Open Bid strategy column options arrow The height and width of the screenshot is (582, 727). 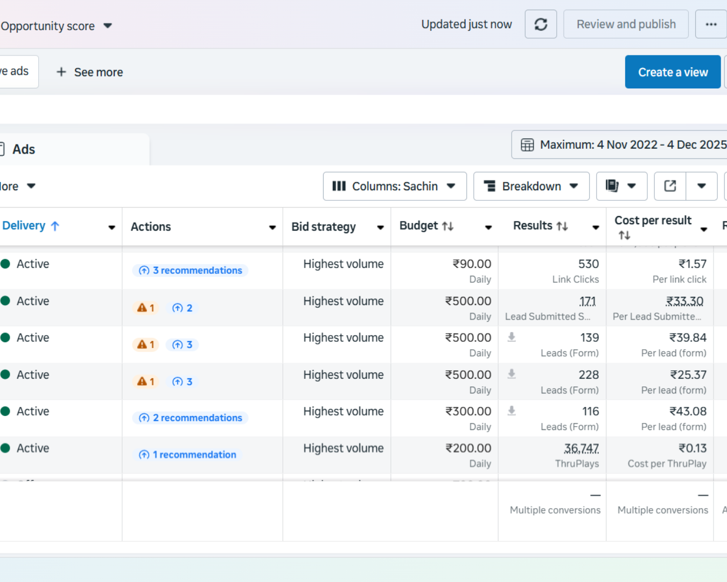380,227
